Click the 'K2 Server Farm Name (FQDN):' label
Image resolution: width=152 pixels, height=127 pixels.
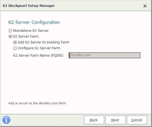pyautogui.click(x=38, y=55)
